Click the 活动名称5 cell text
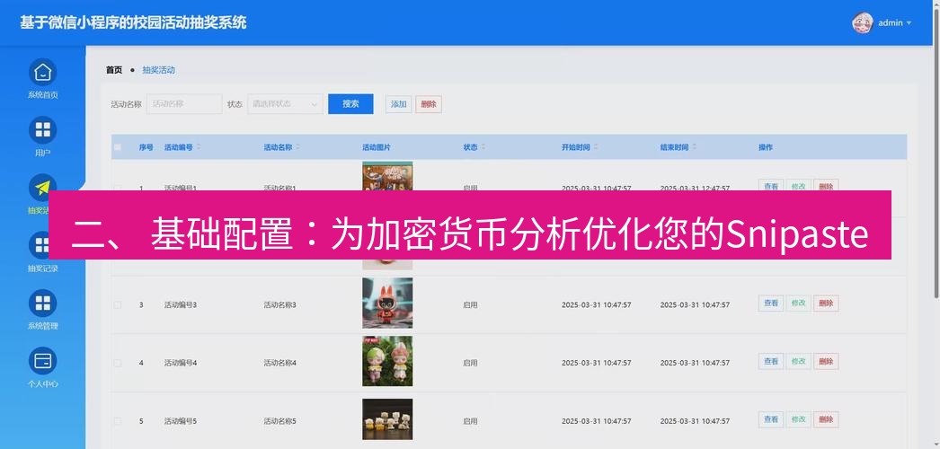Screen dimensions: 940x449 (x=280, y=421)
